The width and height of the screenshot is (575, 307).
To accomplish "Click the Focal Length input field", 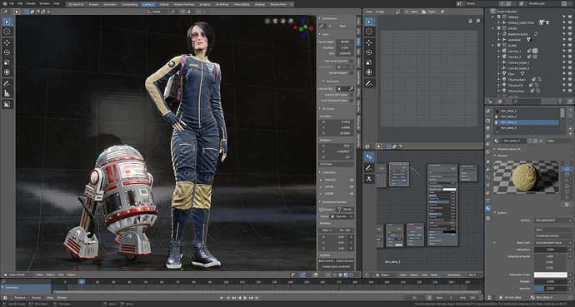I will tap(345, 42).
